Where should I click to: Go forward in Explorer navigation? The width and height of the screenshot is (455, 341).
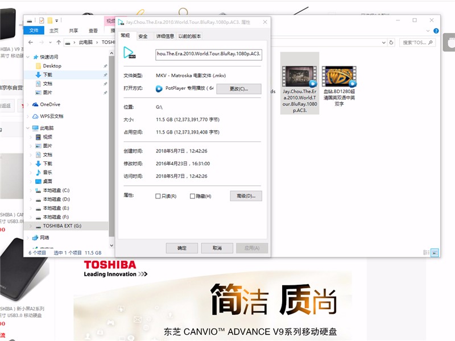[x=41, y=42]
